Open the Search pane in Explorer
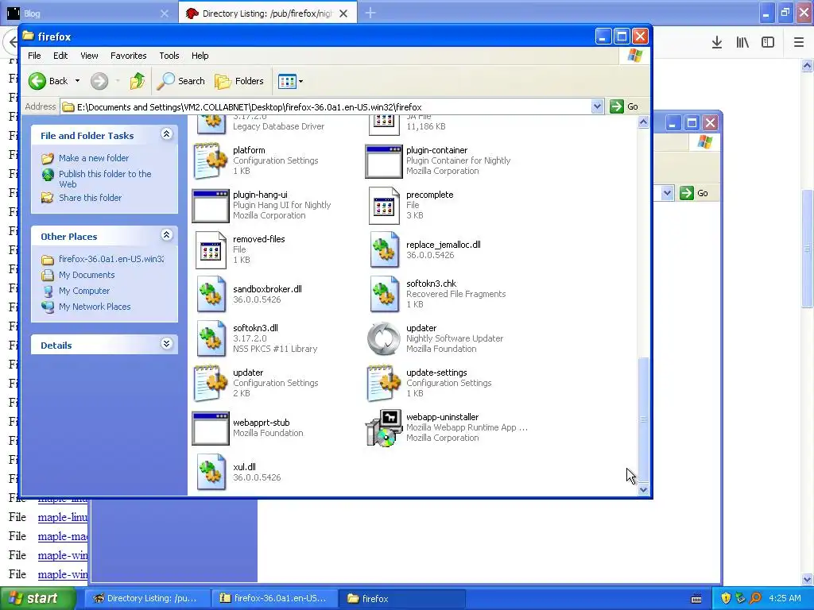 coord(180,81)
